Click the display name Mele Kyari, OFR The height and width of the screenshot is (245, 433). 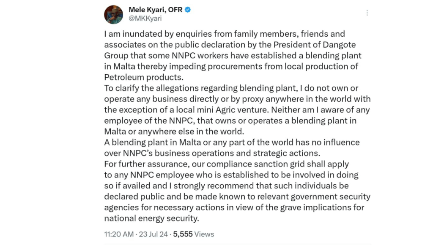(155, 10)
